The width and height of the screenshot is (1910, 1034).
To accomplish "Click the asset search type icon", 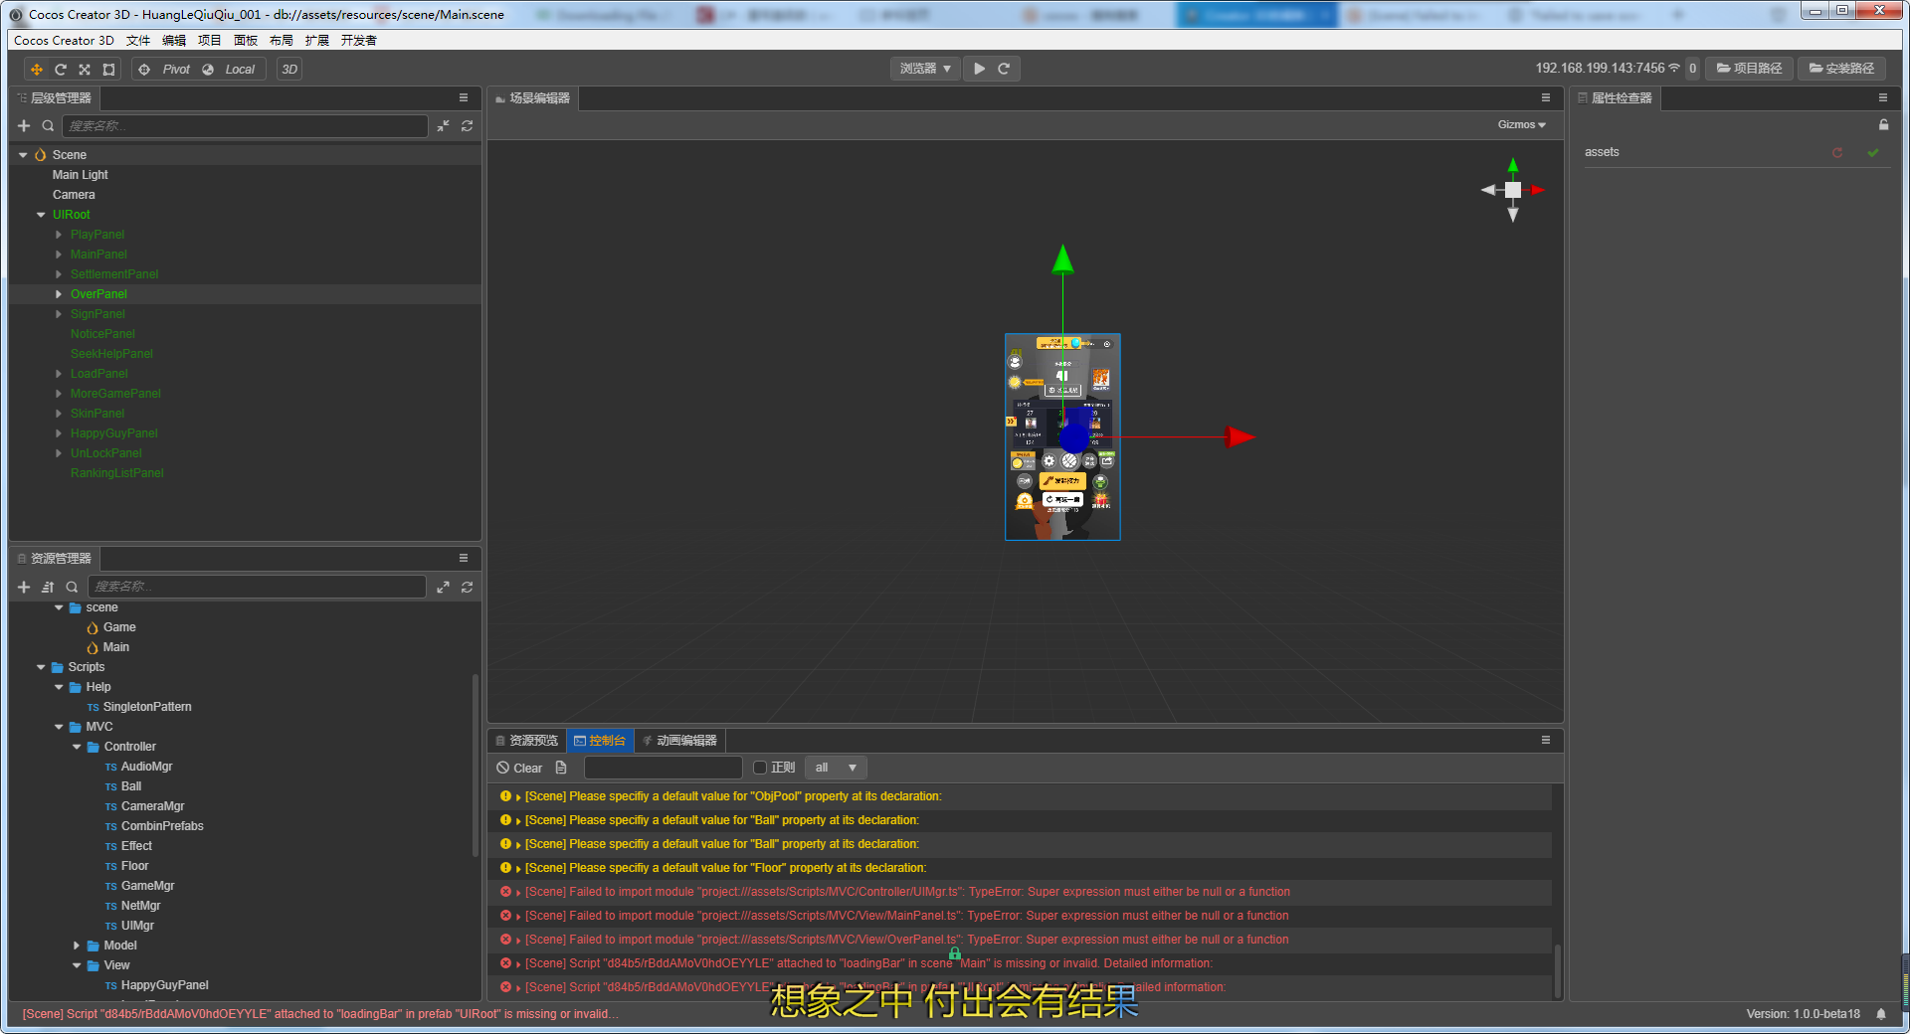I will pos(72,588).
